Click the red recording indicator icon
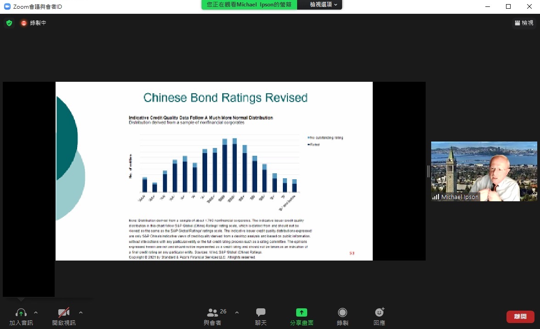Screen dimensions: 540x329 pyautogui.click(x=24, y=23)
